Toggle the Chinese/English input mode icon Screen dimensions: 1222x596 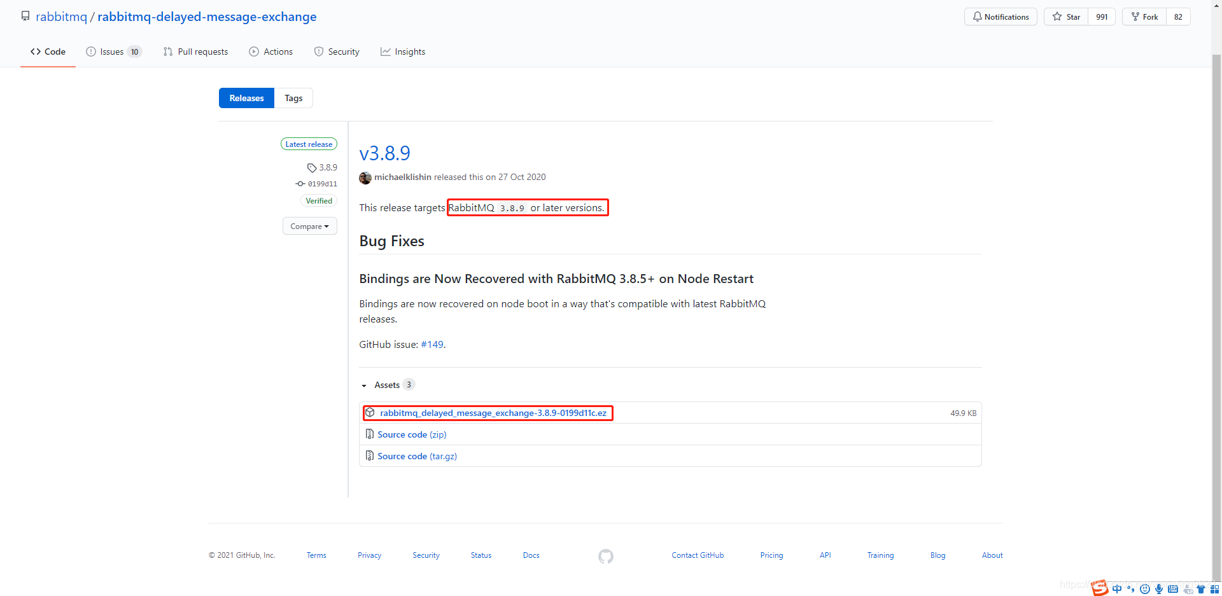point(1117,589)
